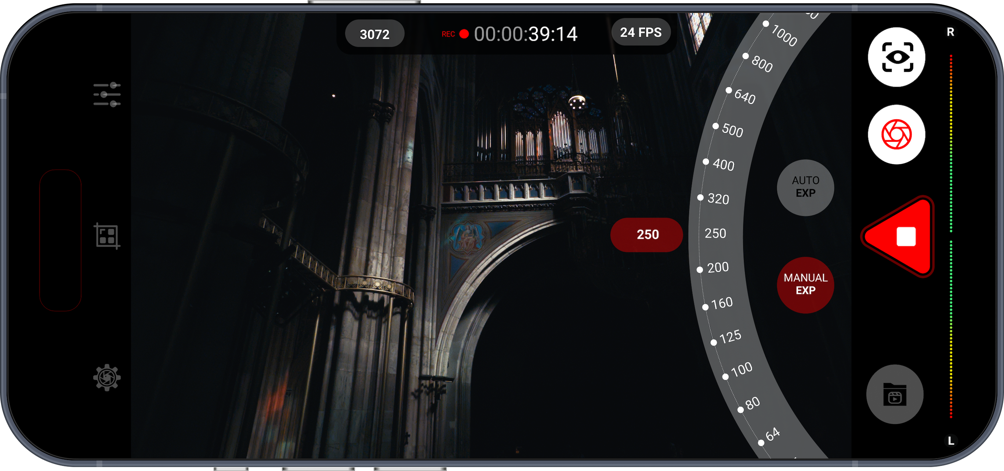1004x471 pixels.
Task: Tap the frame guides grid icon
Action: tap(107, 236)
